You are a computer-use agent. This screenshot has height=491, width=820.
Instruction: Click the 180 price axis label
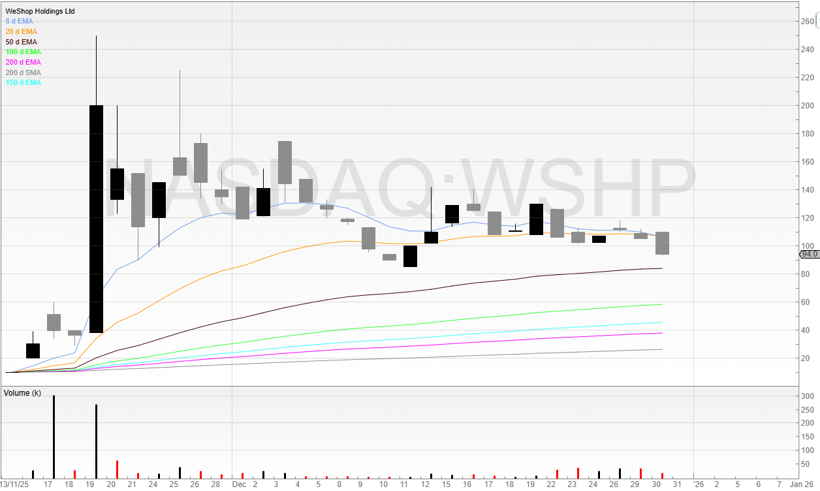(808, 134)
